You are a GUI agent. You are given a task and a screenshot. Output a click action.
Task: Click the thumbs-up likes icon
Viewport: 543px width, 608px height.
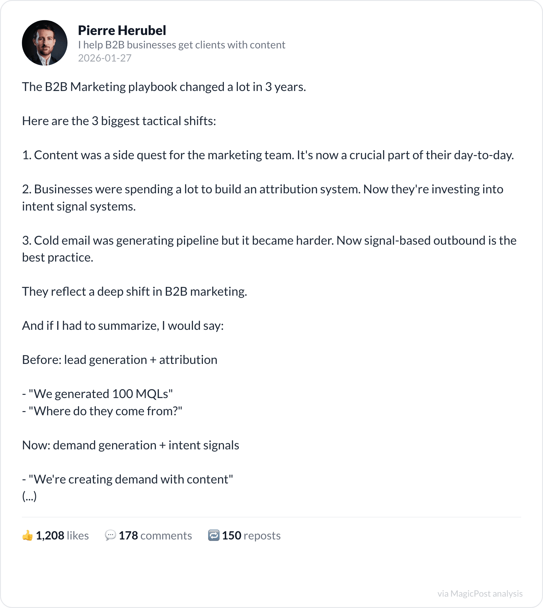point(27,536)
